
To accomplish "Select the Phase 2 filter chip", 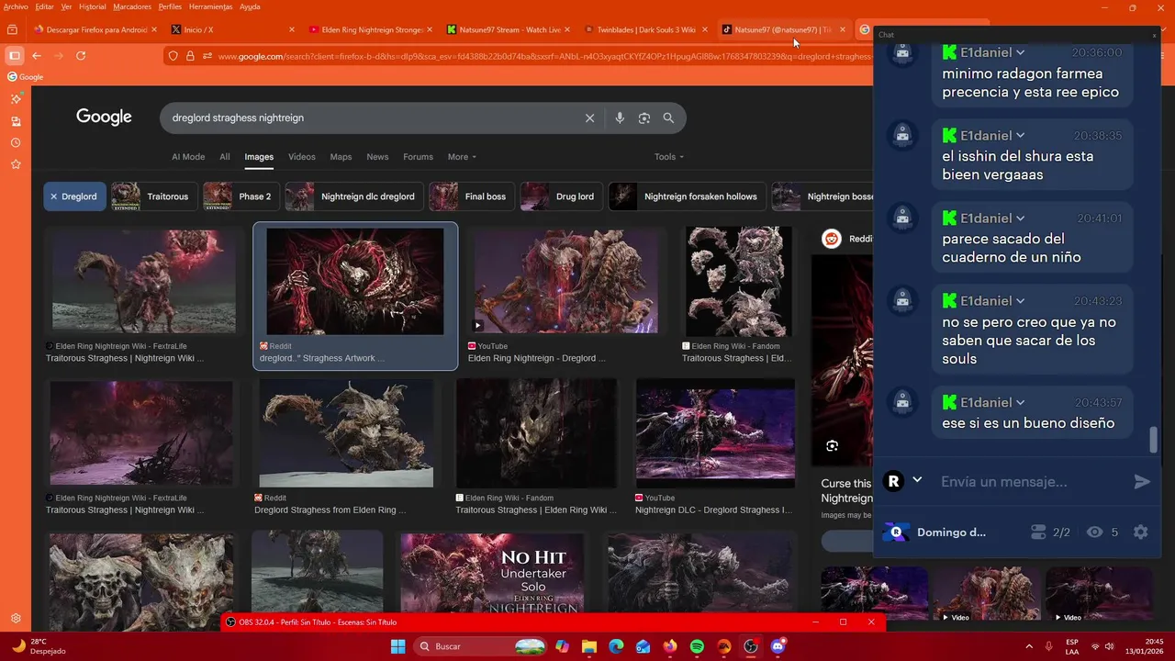I will point(241,196).
